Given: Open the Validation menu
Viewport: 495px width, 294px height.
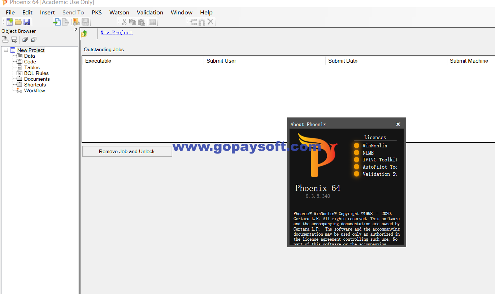Looking at the screenshot, I should coord(150,12).
